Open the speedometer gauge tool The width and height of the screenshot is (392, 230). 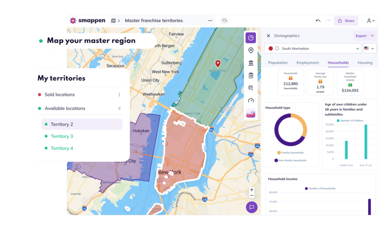[x=251, y=100]
